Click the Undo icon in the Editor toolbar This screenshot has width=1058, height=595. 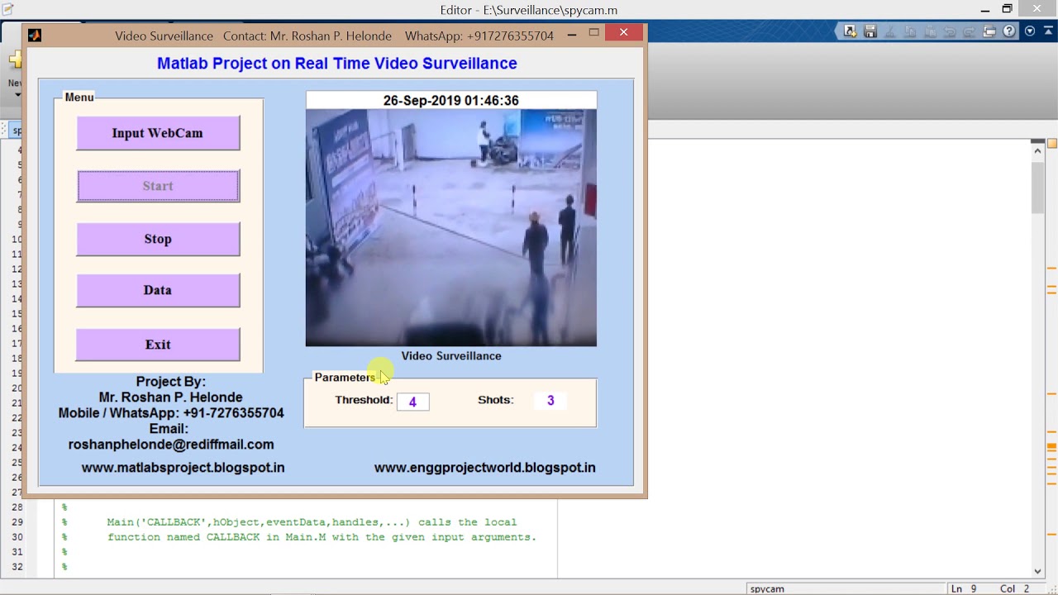coord(950,31)
